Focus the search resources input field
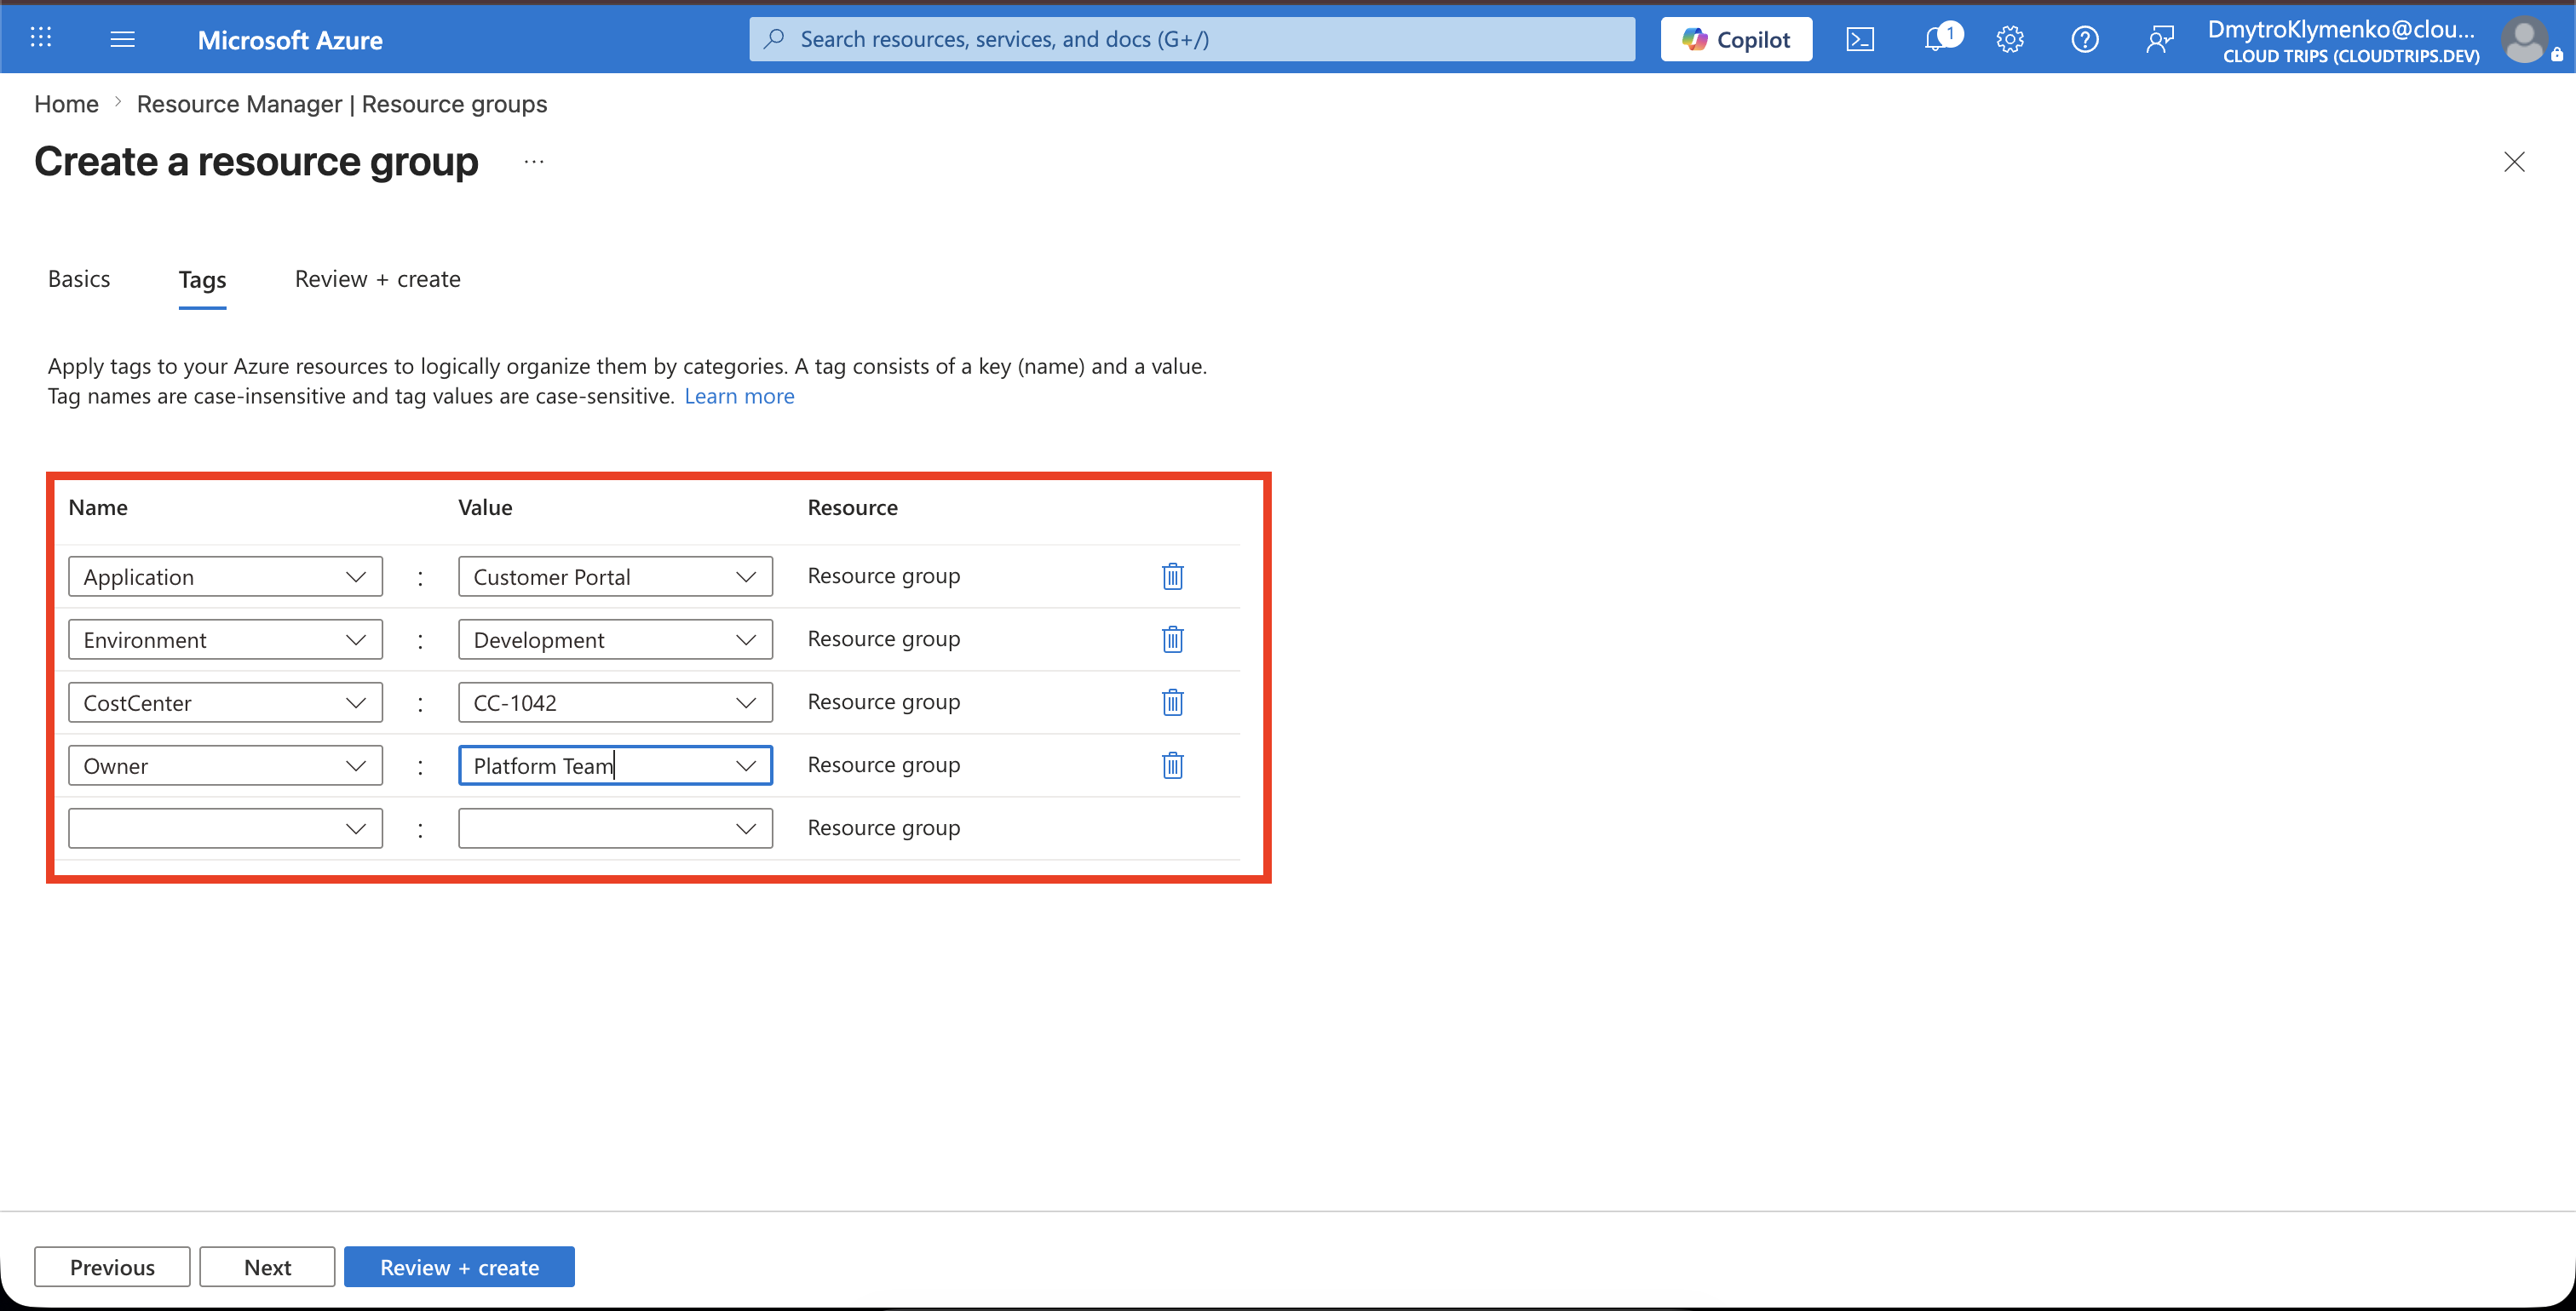 [1192, 39]
